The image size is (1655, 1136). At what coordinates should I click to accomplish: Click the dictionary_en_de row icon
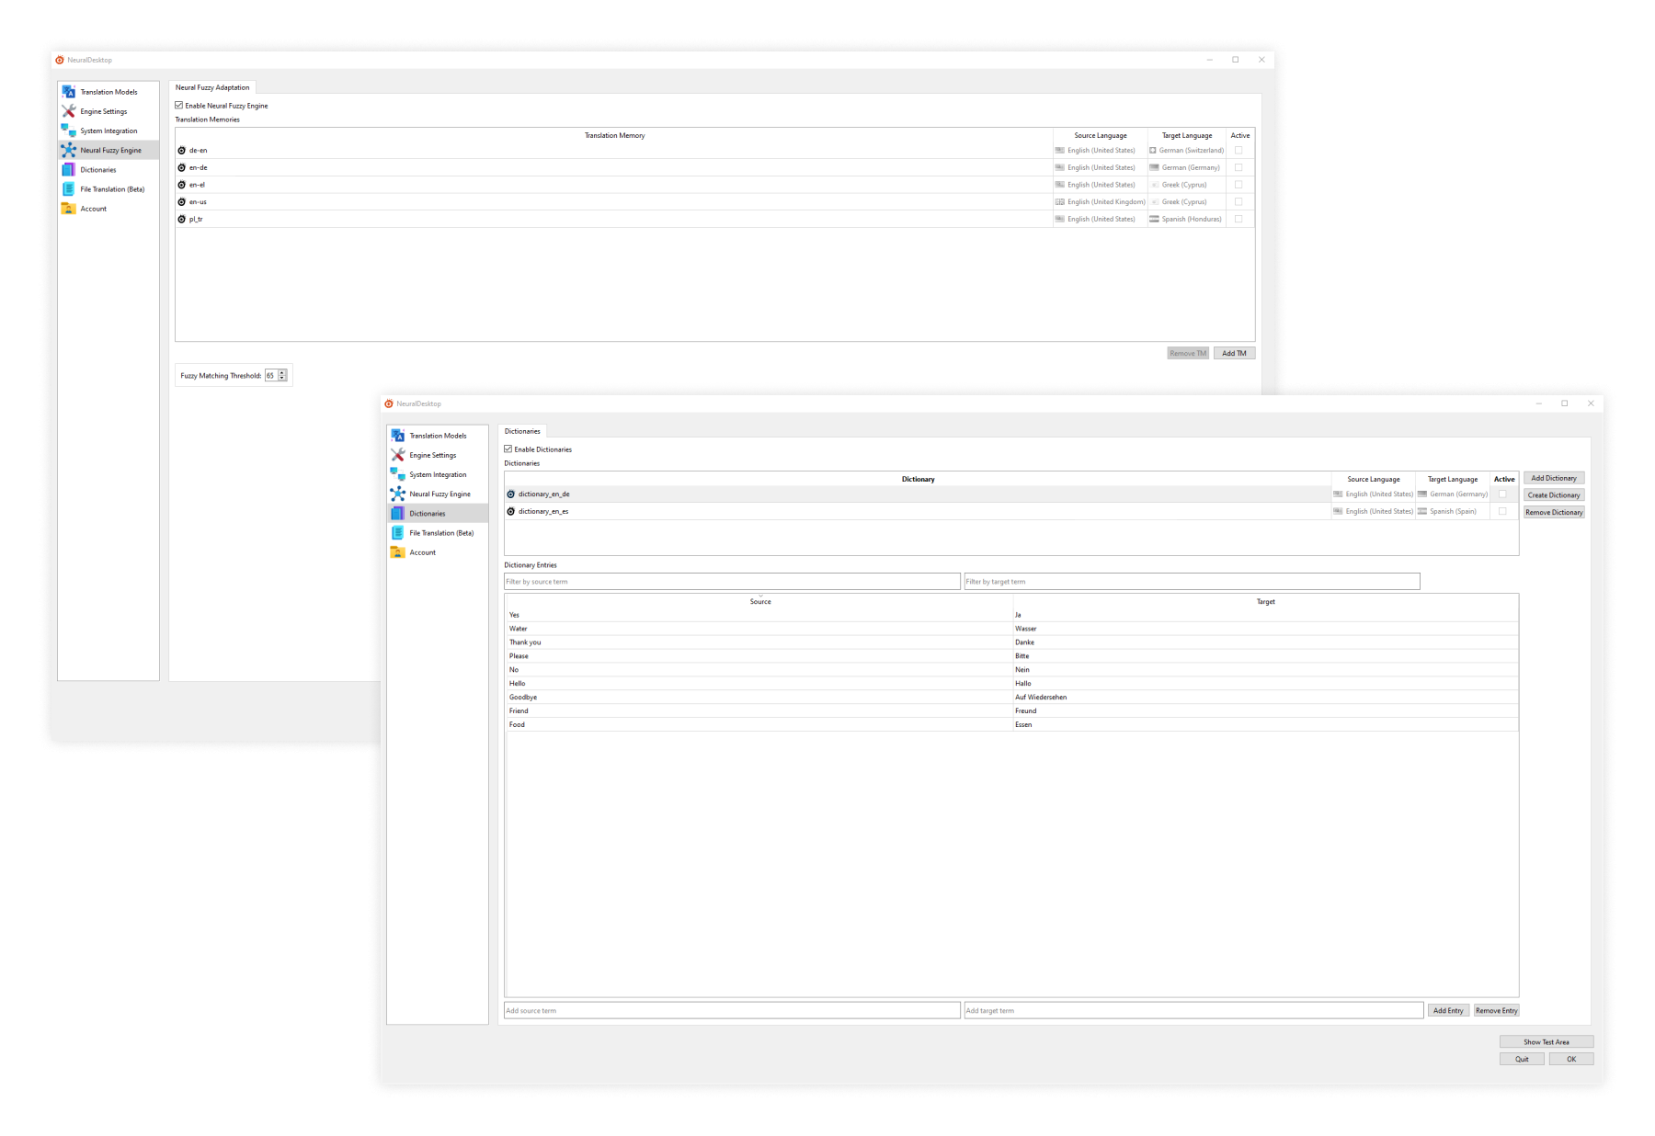(x=511, y=494)
